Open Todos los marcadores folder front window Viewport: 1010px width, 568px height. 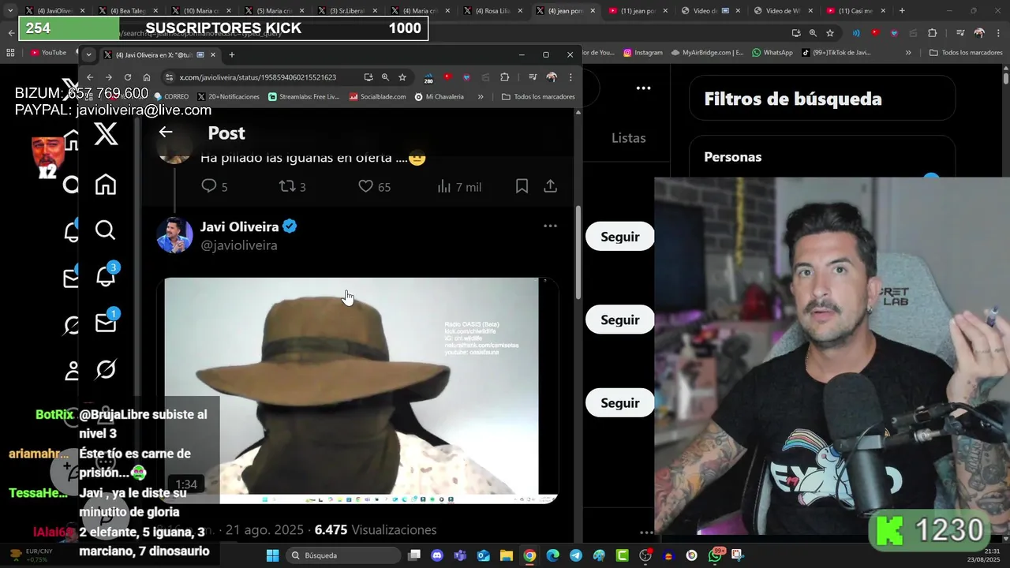point(538,96)
